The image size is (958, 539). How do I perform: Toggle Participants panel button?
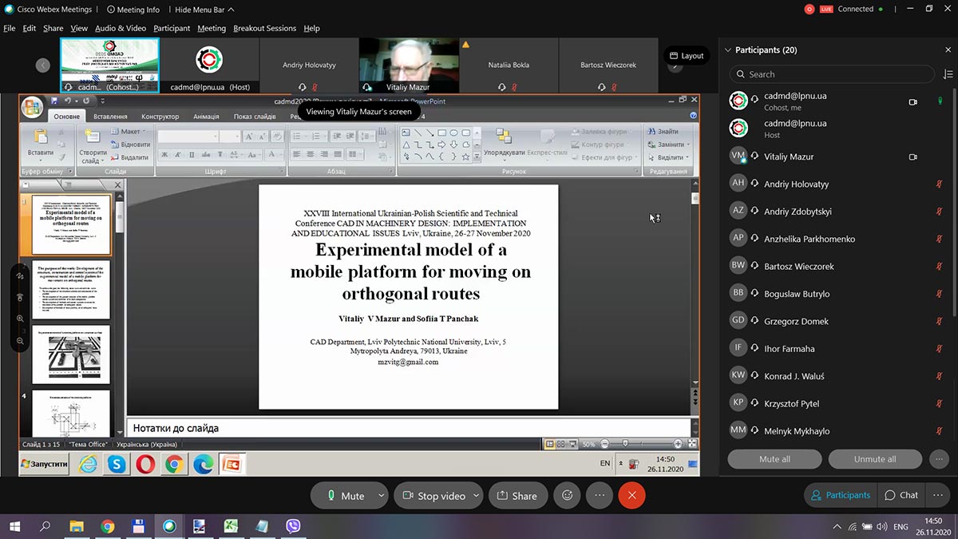tap(839, 495)
